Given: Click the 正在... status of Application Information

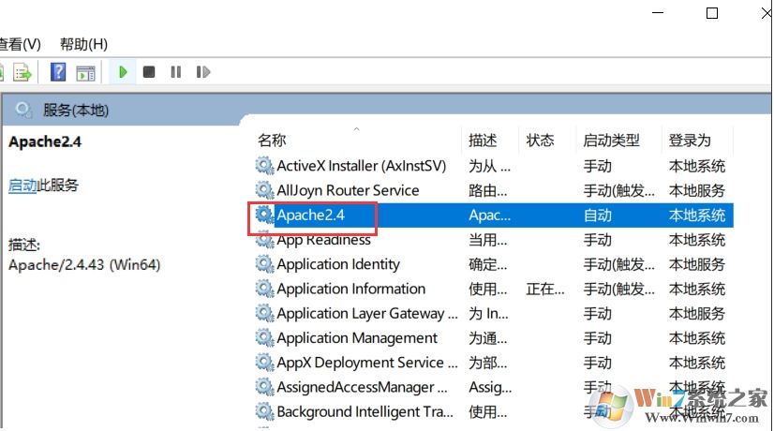Looking at the screenshot, I should point(545,289).
